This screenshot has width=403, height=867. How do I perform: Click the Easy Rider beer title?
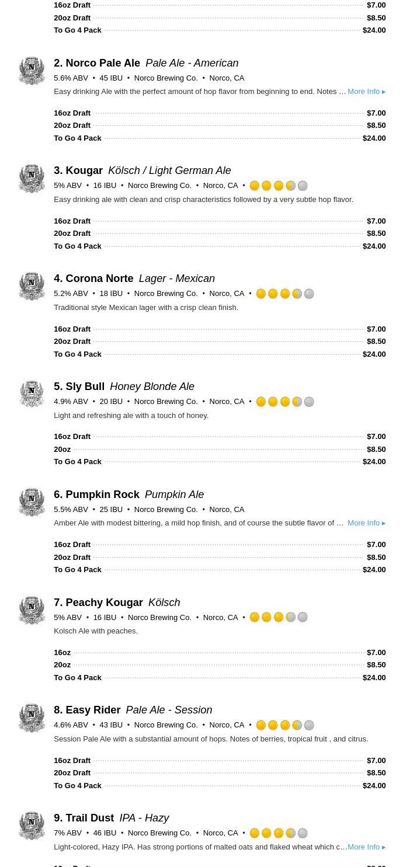93,710
